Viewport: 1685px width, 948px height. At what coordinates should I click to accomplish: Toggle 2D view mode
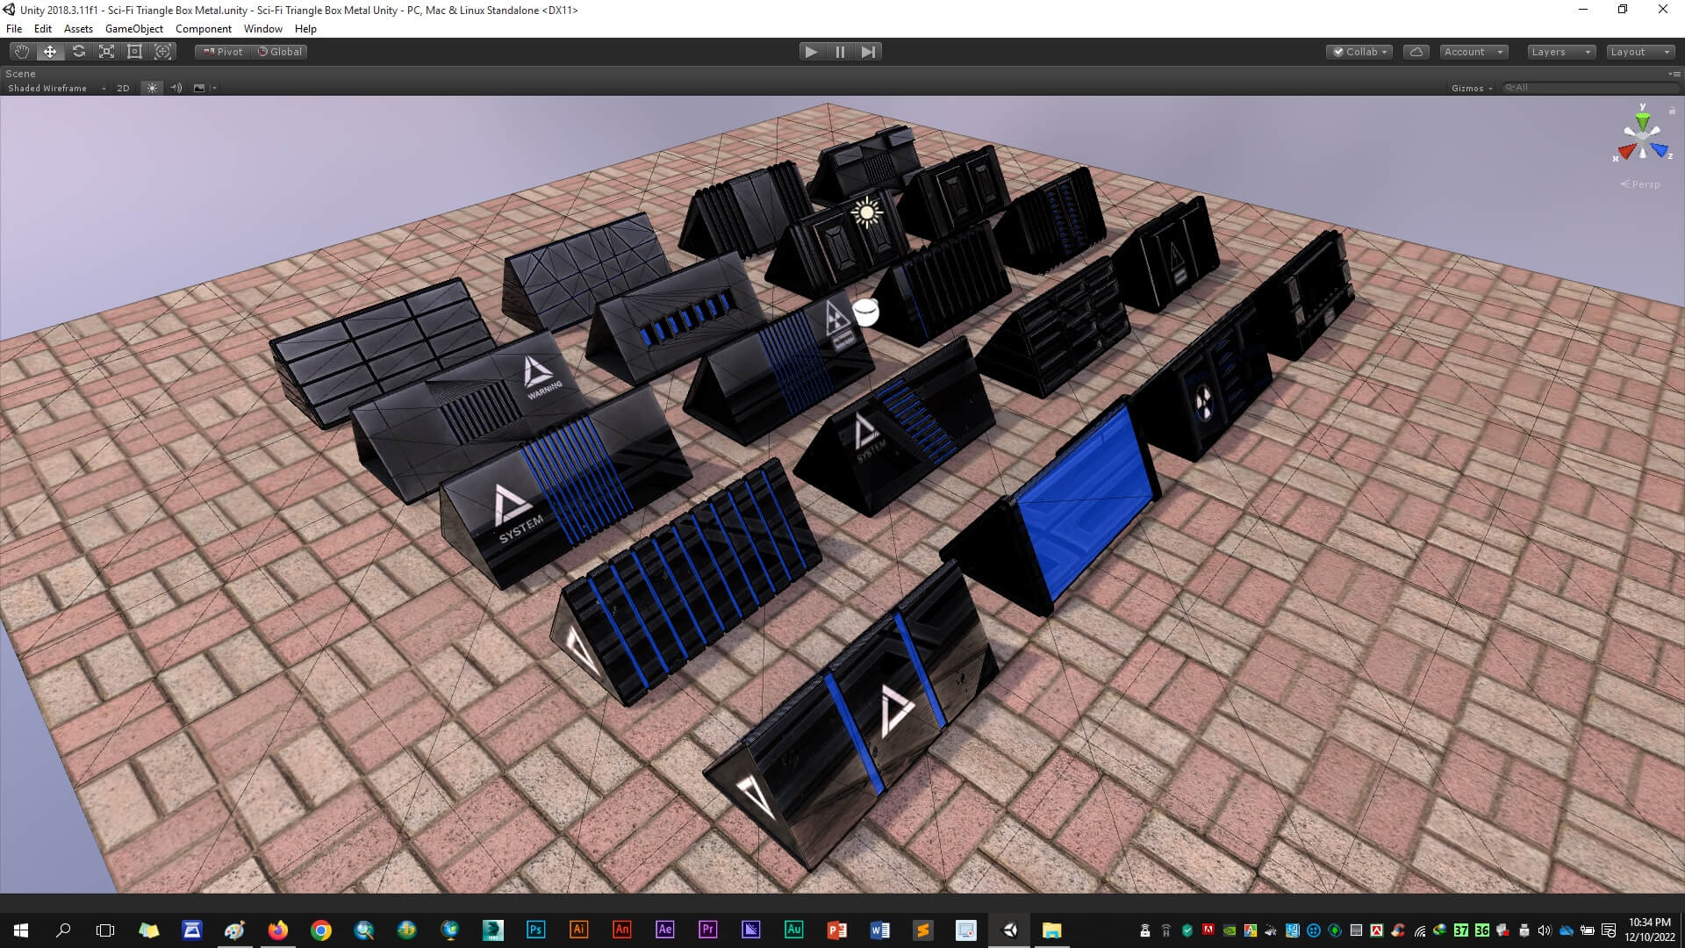(x=123, y=88)
